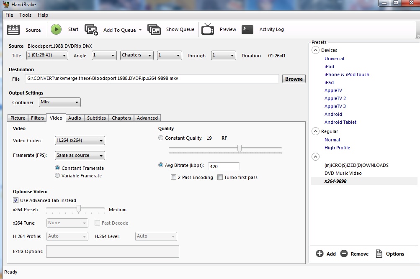Open the Container Mkv dropdown
Screen dimensions: 420x279
click(x=60, y=102)
